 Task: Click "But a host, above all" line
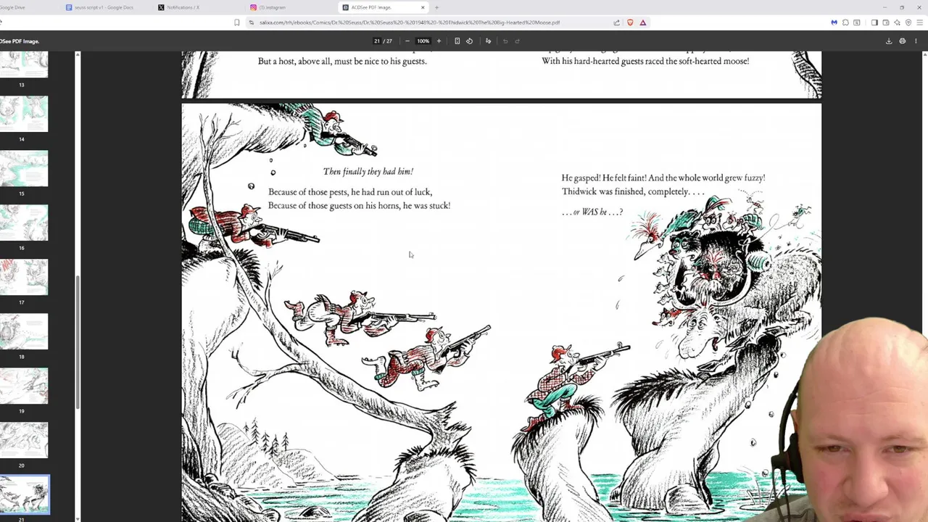click(x=342, y=61)
